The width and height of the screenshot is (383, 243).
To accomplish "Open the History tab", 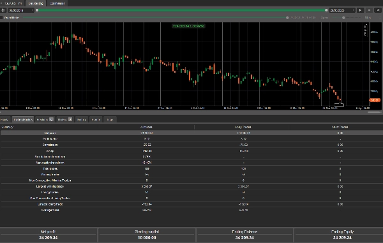I will pyautogui.click(x=82, y=119).
